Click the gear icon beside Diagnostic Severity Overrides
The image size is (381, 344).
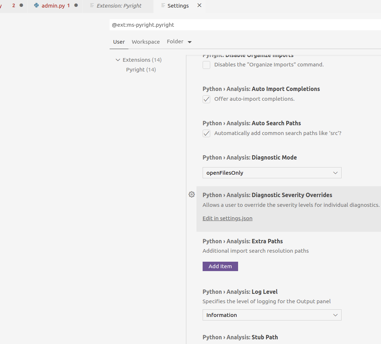(192, 194)
